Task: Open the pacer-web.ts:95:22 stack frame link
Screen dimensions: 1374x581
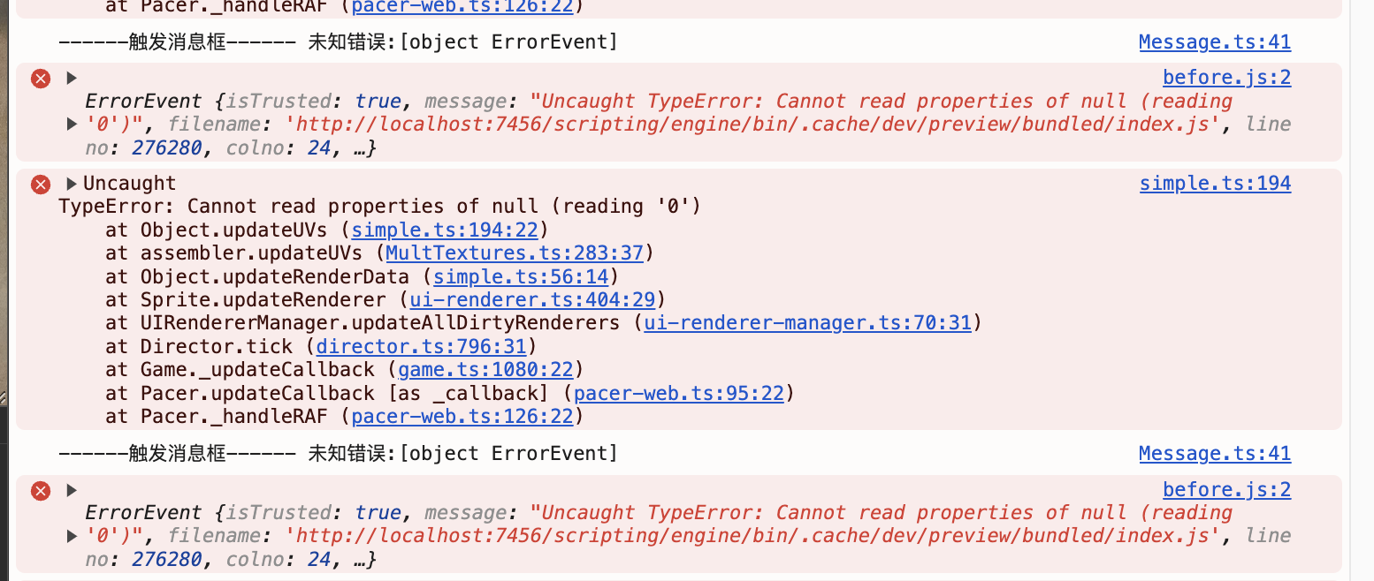Action: (x=678, y=393)
